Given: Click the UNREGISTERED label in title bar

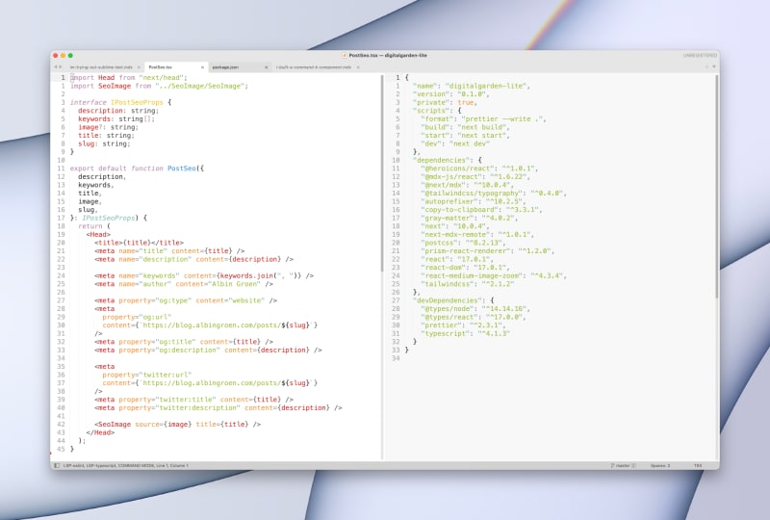Looking at the screenshot, I should (700, 56).
